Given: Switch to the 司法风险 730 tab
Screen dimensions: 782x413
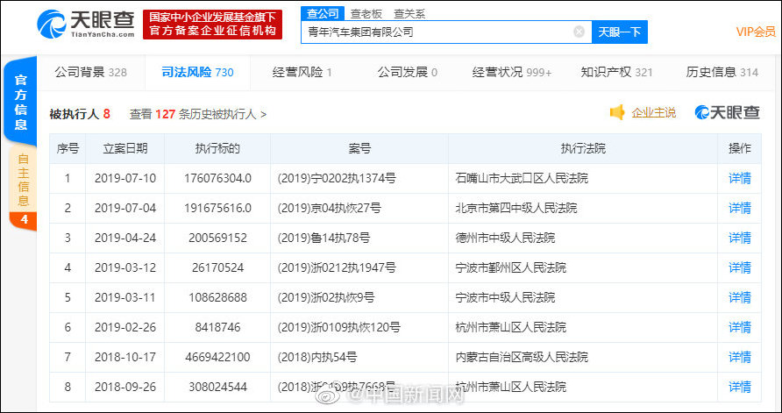Looking at the screenshot, I should coord(197,72).
